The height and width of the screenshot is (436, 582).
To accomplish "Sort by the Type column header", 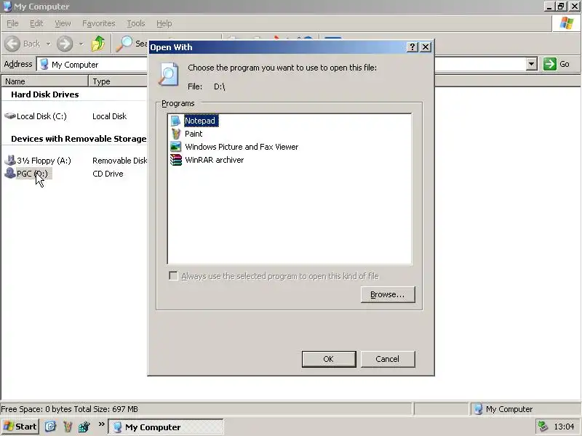I will coord(118,81).
